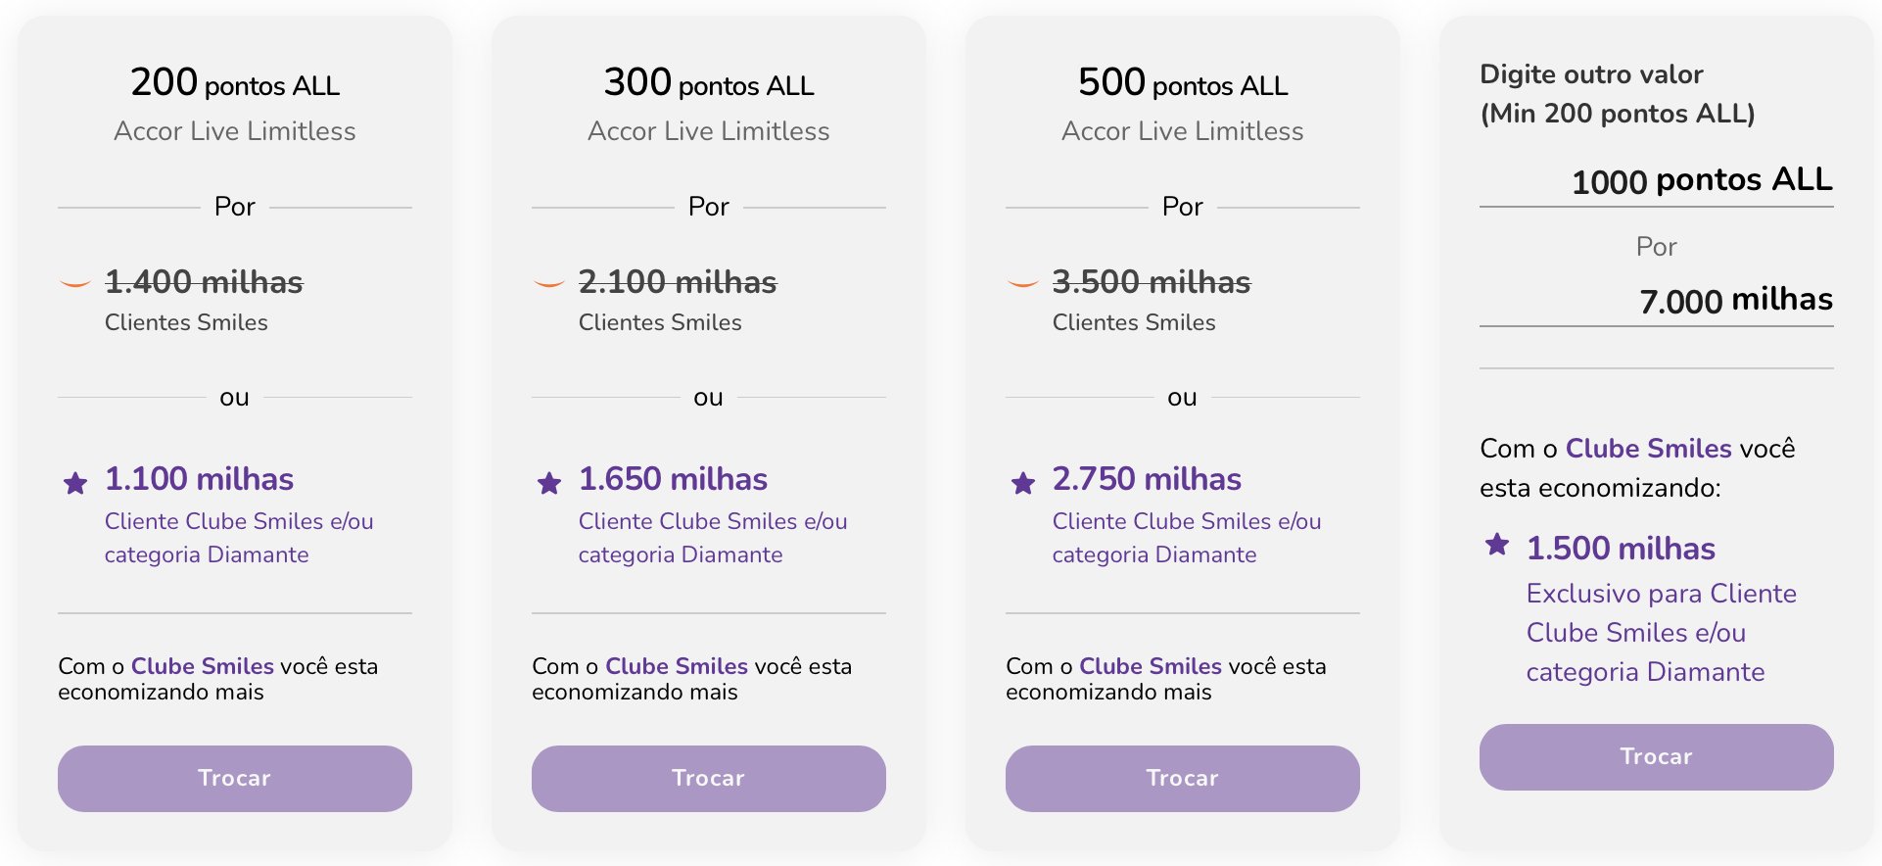Click the 7.000 milhas value field
The height and width of the screenshot is (866, 1882).
[x=1656, y=301]
